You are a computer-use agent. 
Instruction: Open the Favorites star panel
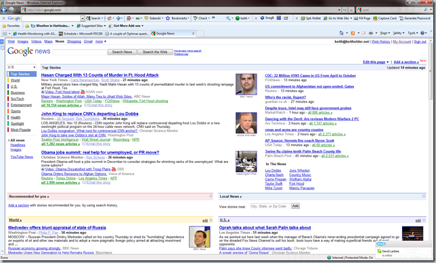(12, 26)
